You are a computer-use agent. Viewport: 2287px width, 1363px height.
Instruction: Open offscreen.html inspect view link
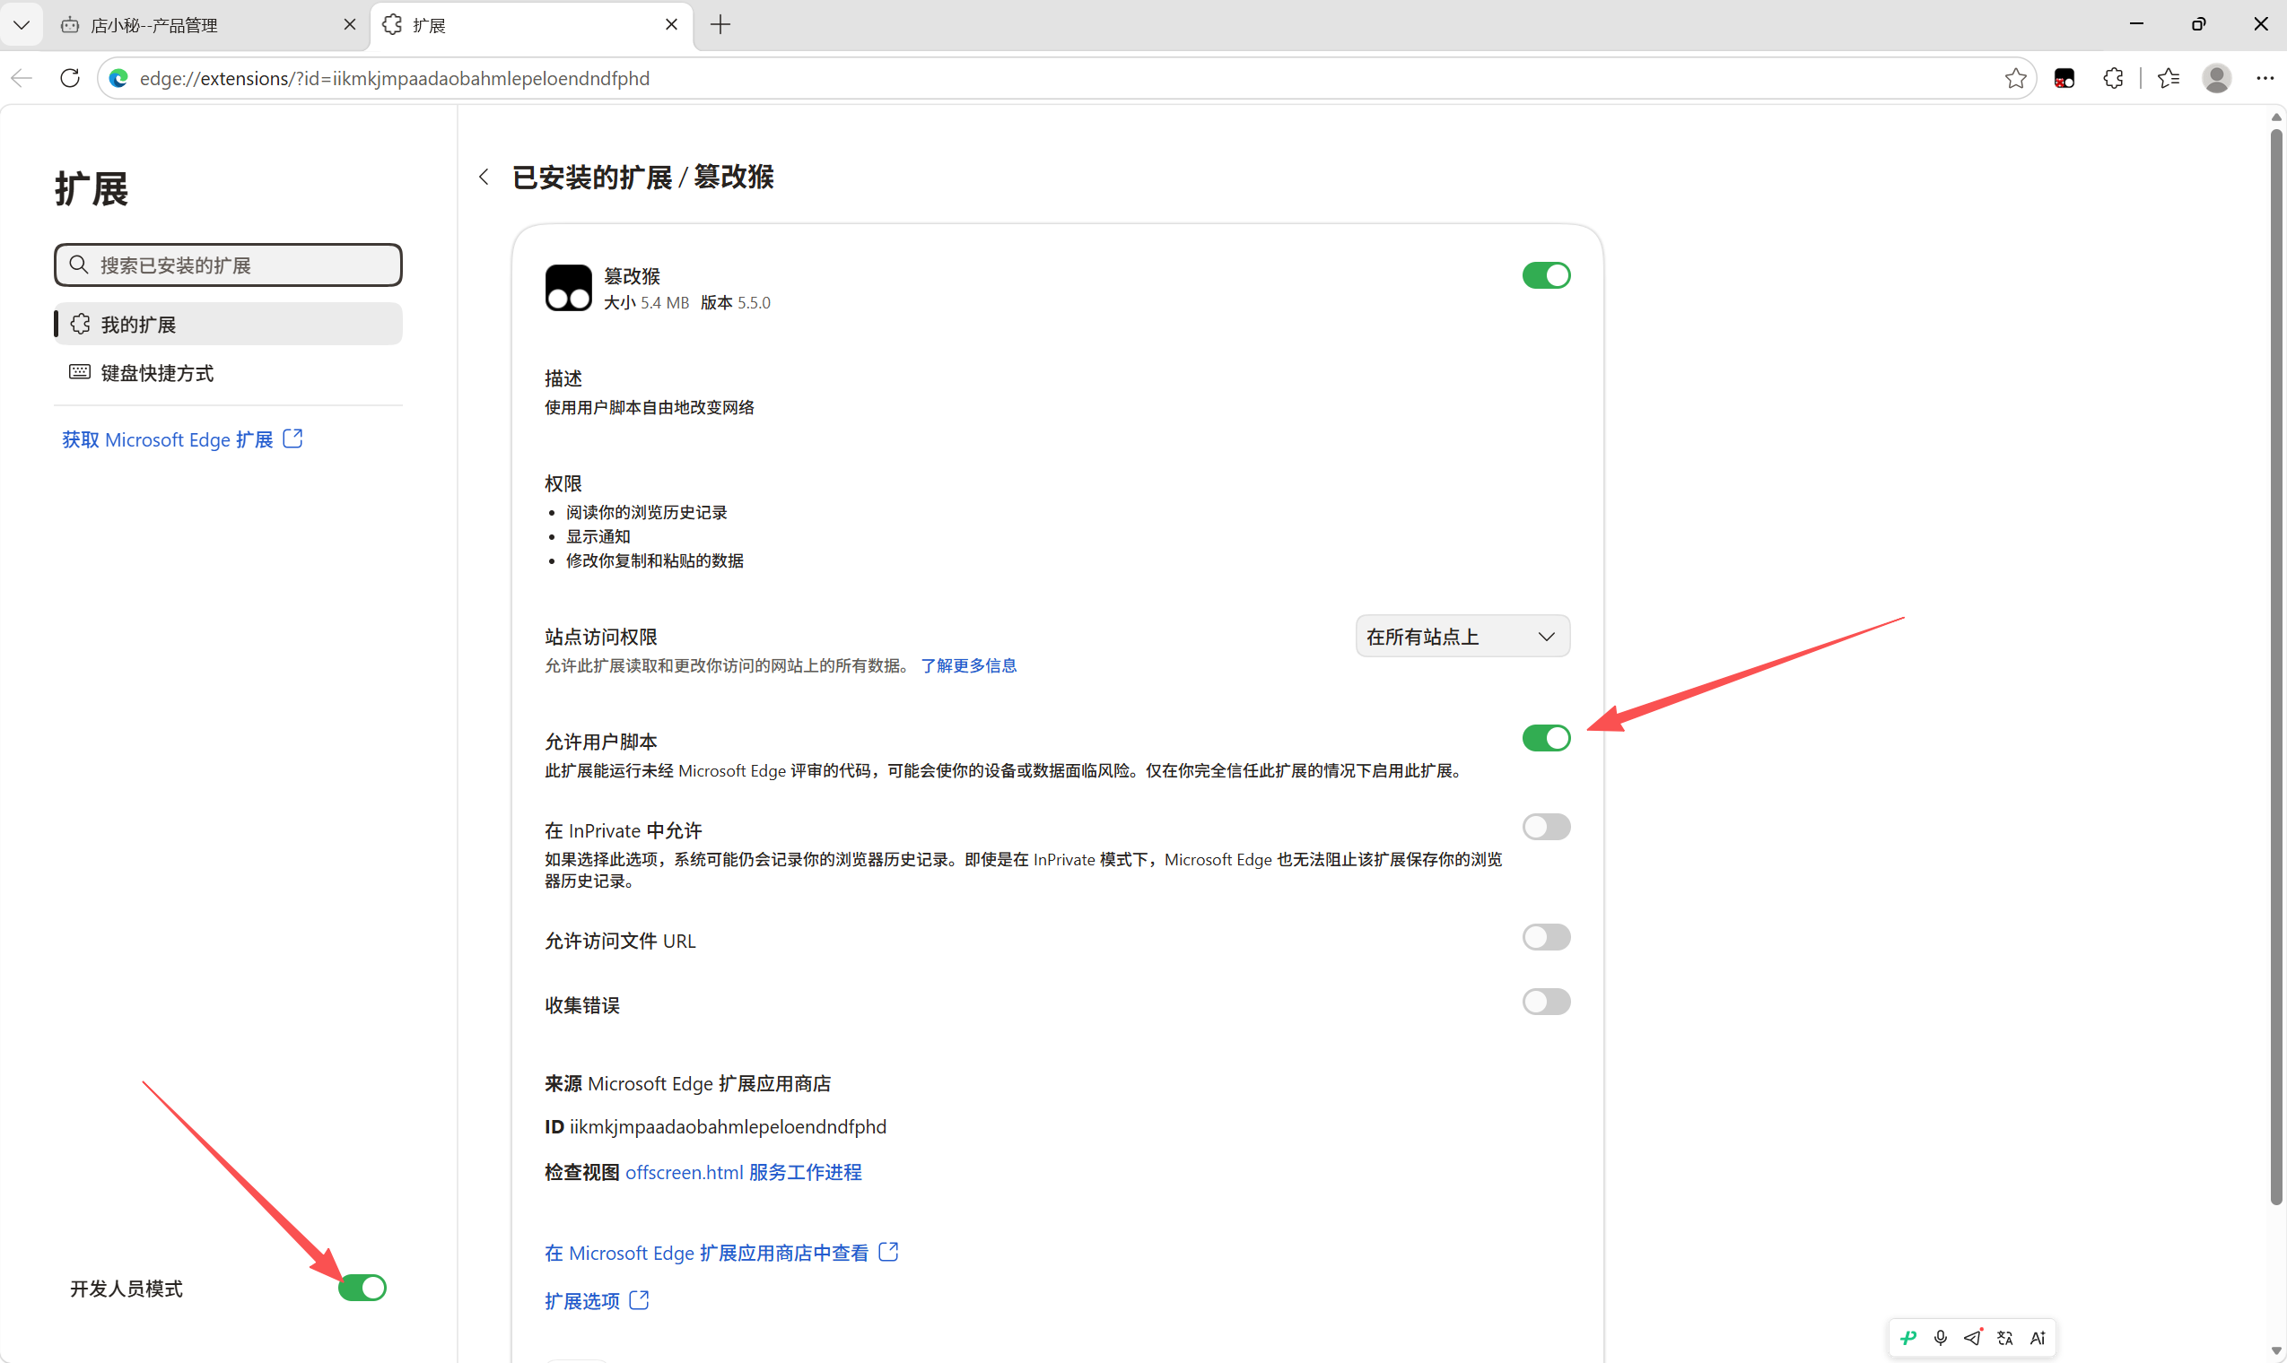coord(684,1172)
